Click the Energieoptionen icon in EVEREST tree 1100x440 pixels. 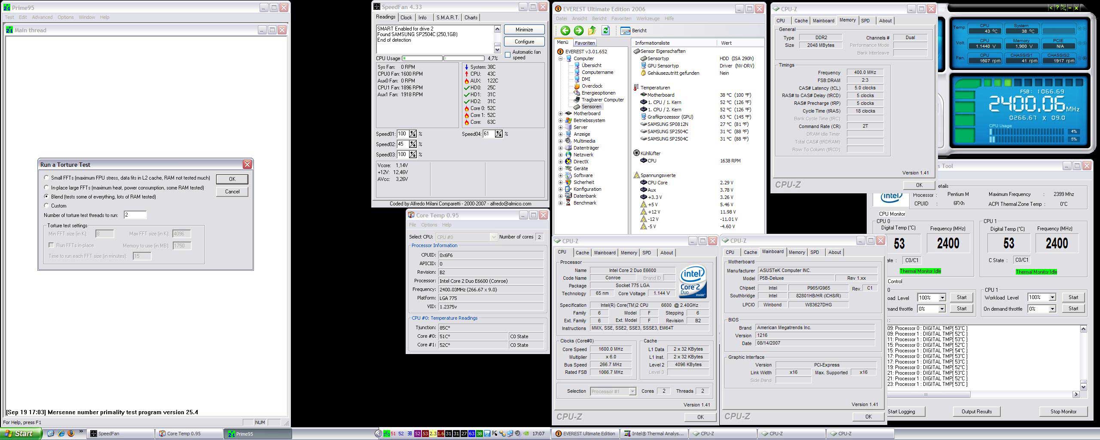pos(577,93)
